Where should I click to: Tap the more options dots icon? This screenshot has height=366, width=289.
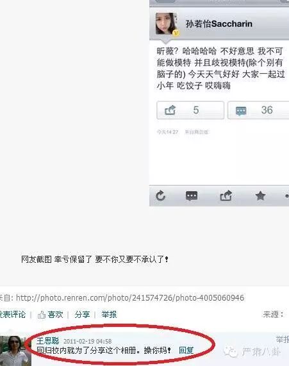tap(287, 196)
